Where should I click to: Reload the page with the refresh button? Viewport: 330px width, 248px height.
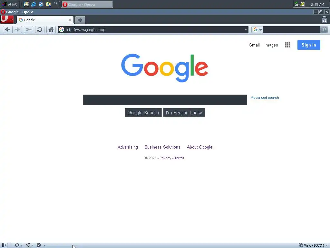pyautogui.click(x=40, y=29)
